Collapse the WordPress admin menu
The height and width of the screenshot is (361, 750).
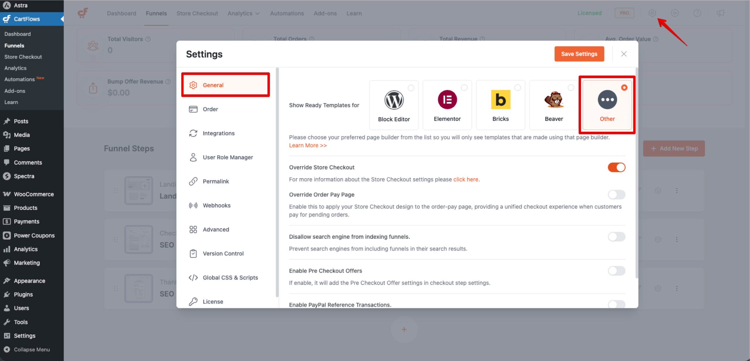click(x=32, y=349)
